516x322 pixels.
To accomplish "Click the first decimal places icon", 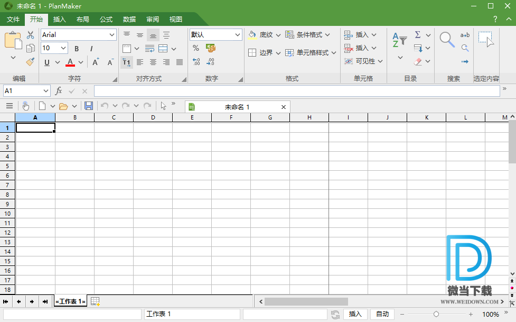I will pos(196,62).
